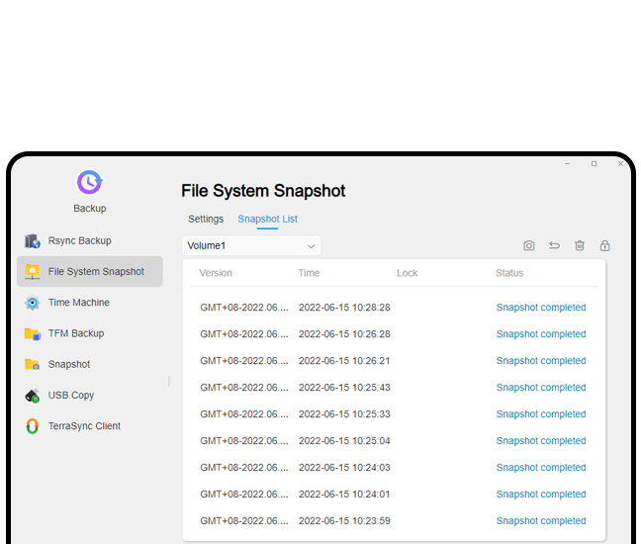The width and height of the screenshot is (641, 544).
Task: Switch to the Settings tab
Action: tap(206, 219)
